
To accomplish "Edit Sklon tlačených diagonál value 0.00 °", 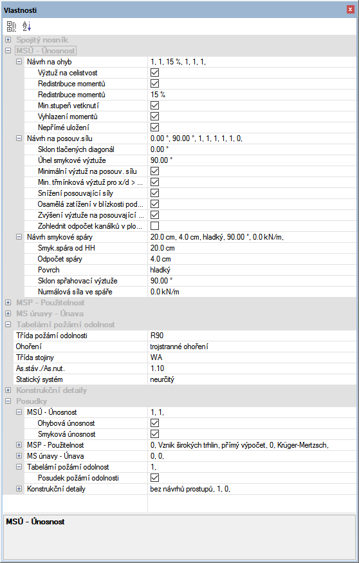I will pyautogui.click(x=252, y=149).
